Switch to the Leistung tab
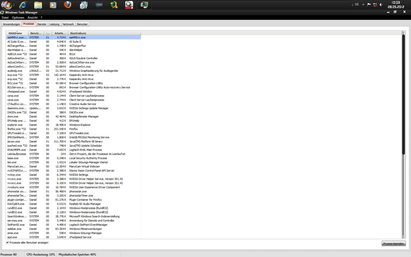The image size is (411, 257). [x=54, y=24]
